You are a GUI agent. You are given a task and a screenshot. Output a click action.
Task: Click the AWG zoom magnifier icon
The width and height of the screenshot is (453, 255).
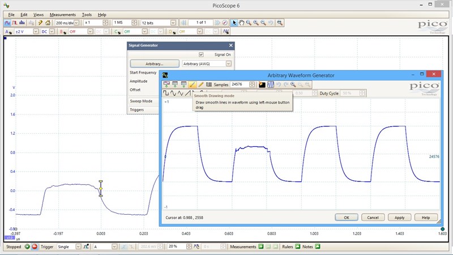coord(293,84)
